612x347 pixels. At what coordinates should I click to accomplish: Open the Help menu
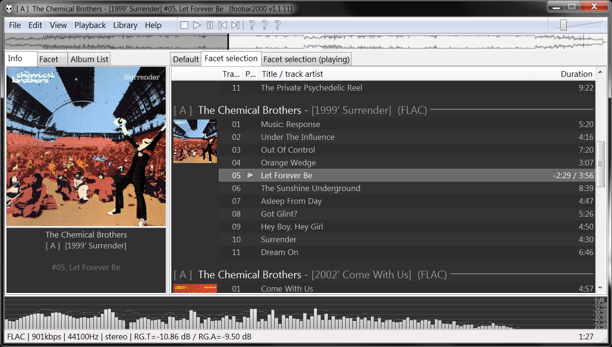[x=153, y=25]
